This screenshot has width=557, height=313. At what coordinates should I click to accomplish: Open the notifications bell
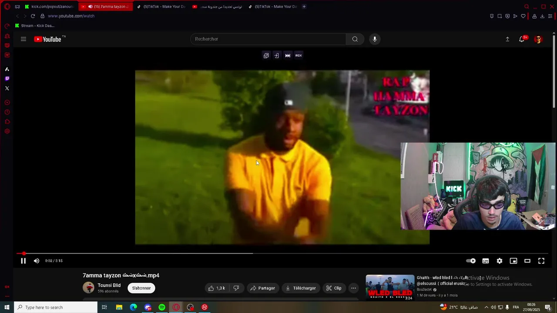[x=522, y=39]
